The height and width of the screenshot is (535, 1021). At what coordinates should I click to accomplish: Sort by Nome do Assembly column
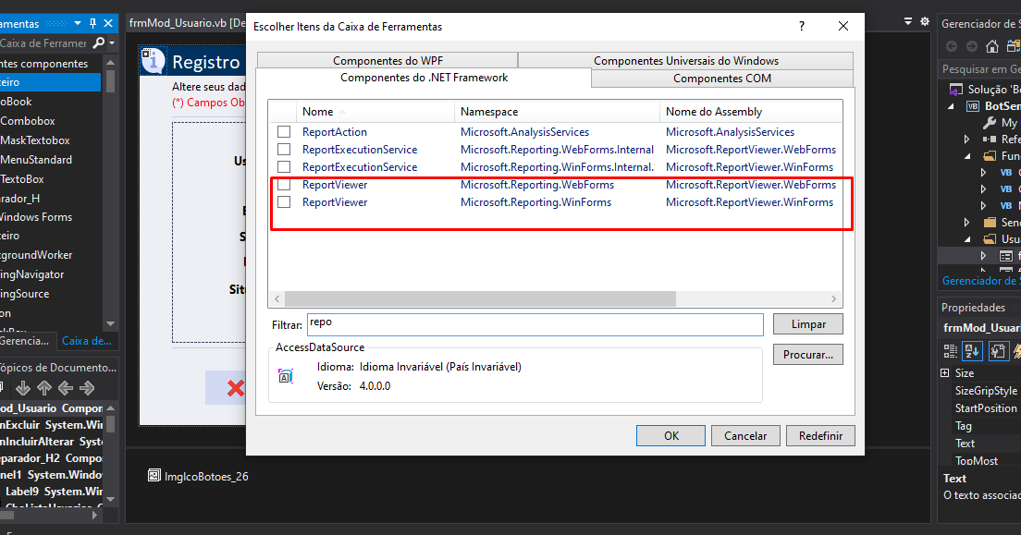(x=751, y=111)
